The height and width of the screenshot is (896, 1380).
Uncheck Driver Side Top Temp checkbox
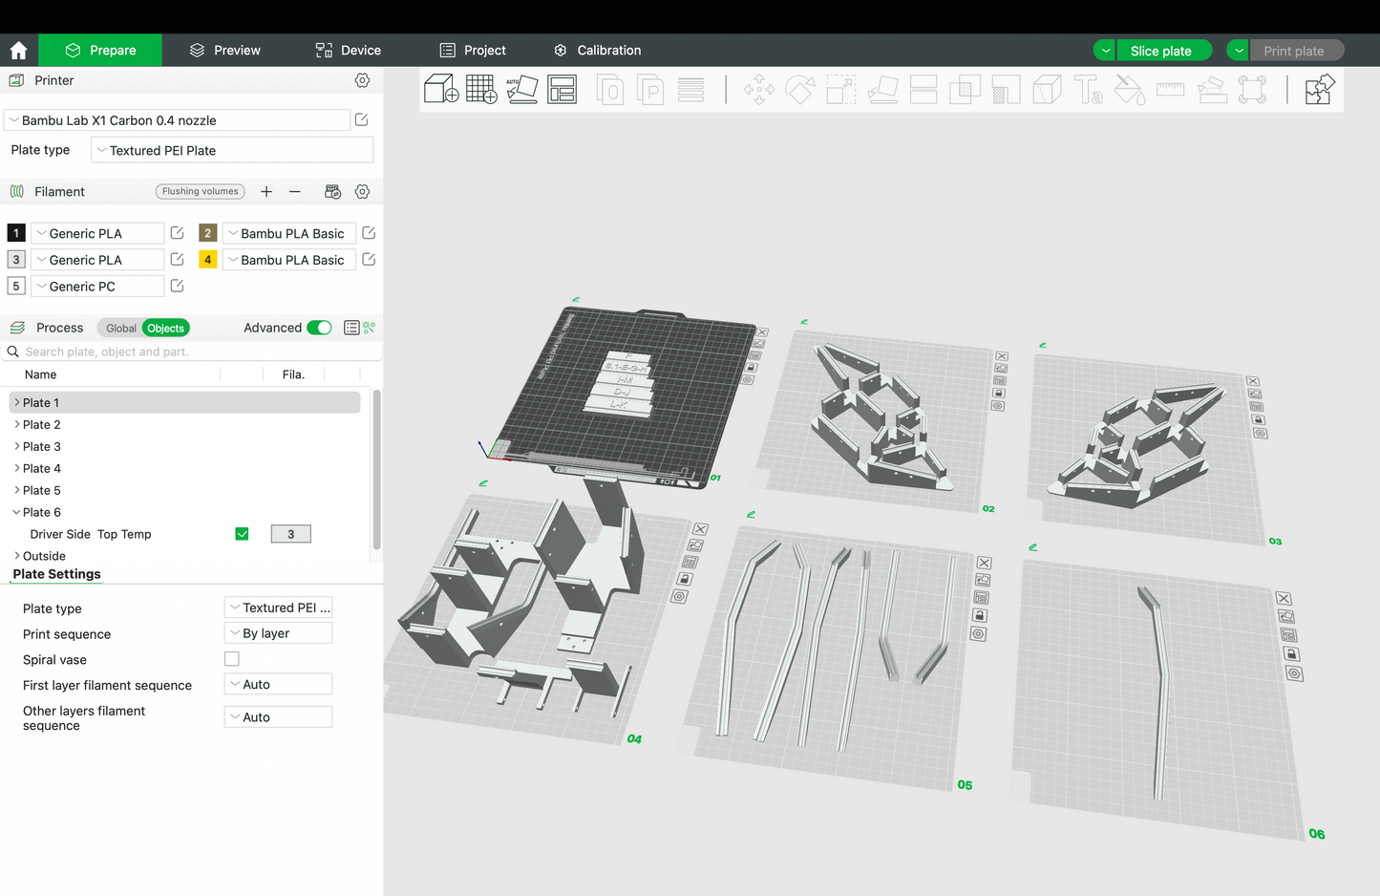point(242,533)
